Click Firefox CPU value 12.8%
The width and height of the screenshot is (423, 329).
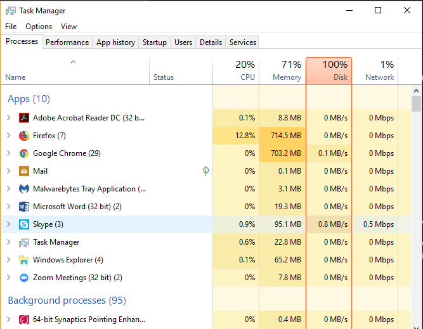(x=245, y=136)
